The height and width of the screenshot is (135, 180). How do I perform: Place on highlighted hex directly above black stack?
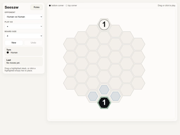(104, 90)
